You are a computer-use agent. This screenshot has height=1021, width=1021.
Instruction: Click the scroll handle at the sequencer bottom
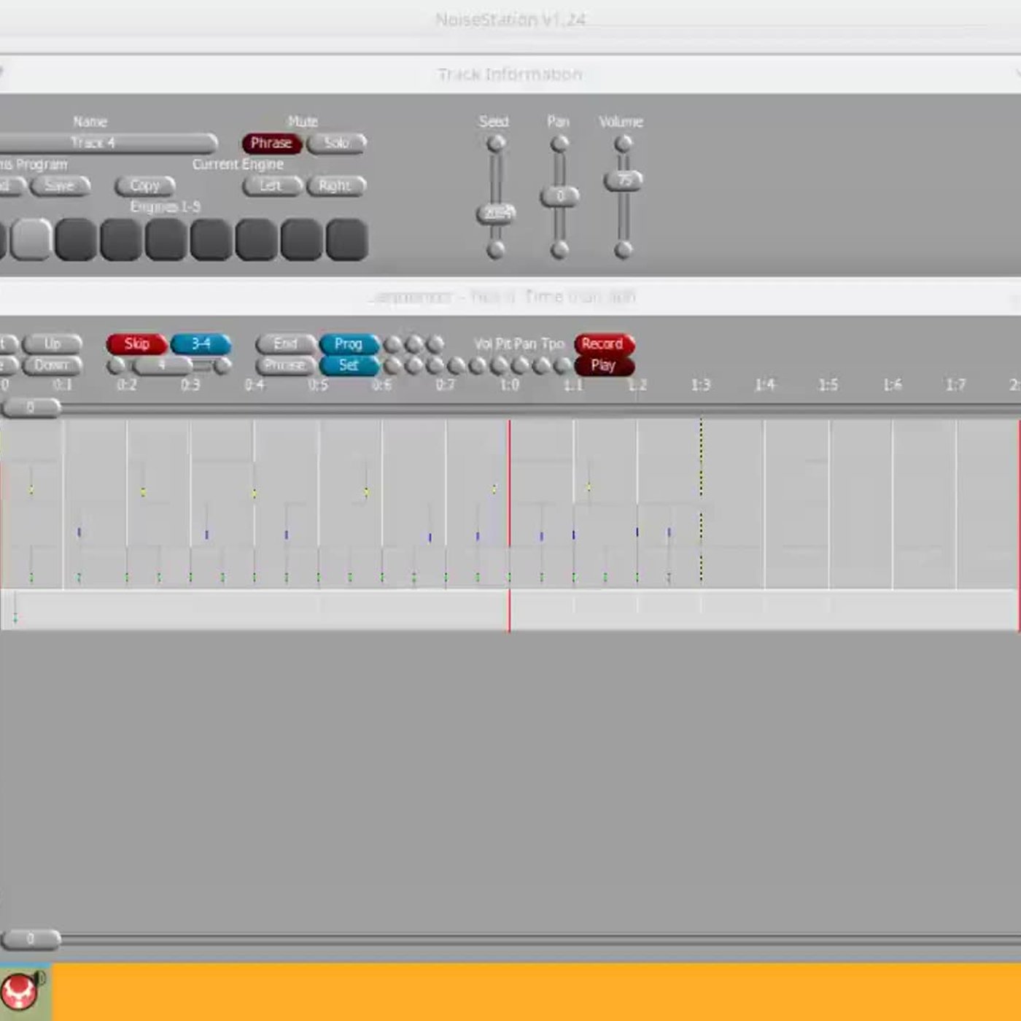click(x=31, y=939)
